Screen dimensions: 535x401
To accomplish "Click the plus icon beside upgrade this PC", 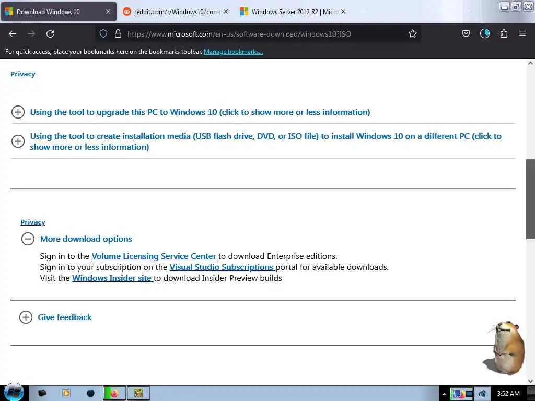I will (18, 112).
